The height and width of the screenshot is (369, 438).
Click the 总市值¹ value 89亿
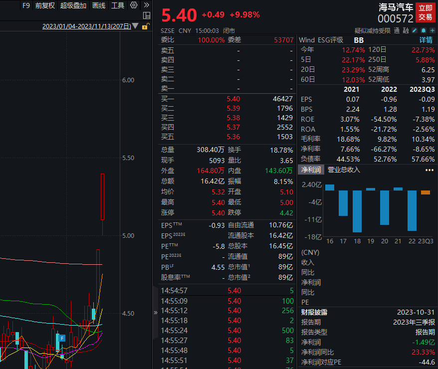285,267
